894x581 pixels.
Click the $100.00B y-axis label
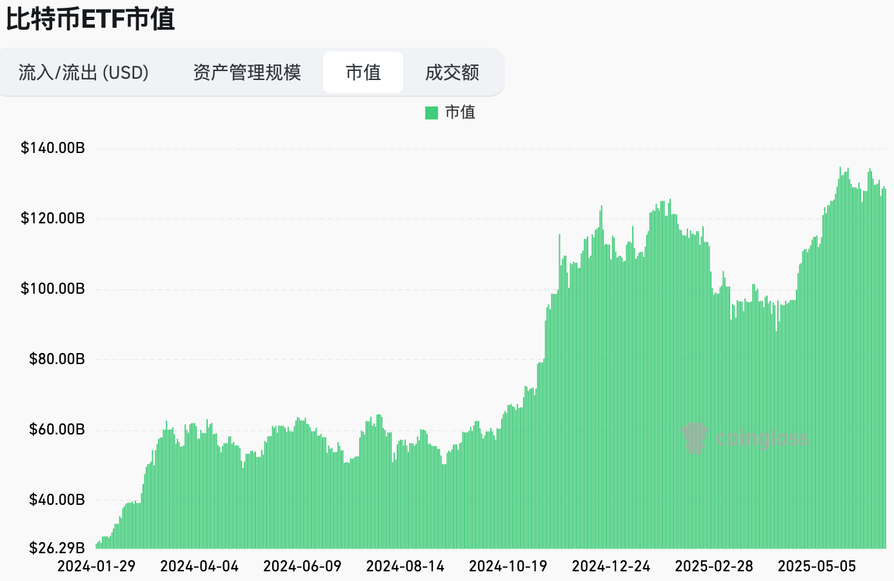coord(53,289)
